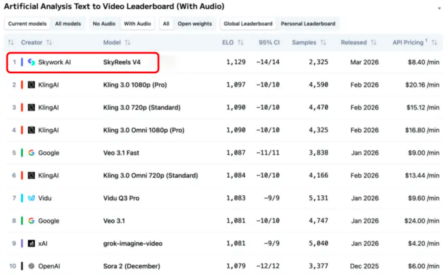The image size is (448, 275).
Task: Toggle the No Audio filter
Action: coord(104,24)
